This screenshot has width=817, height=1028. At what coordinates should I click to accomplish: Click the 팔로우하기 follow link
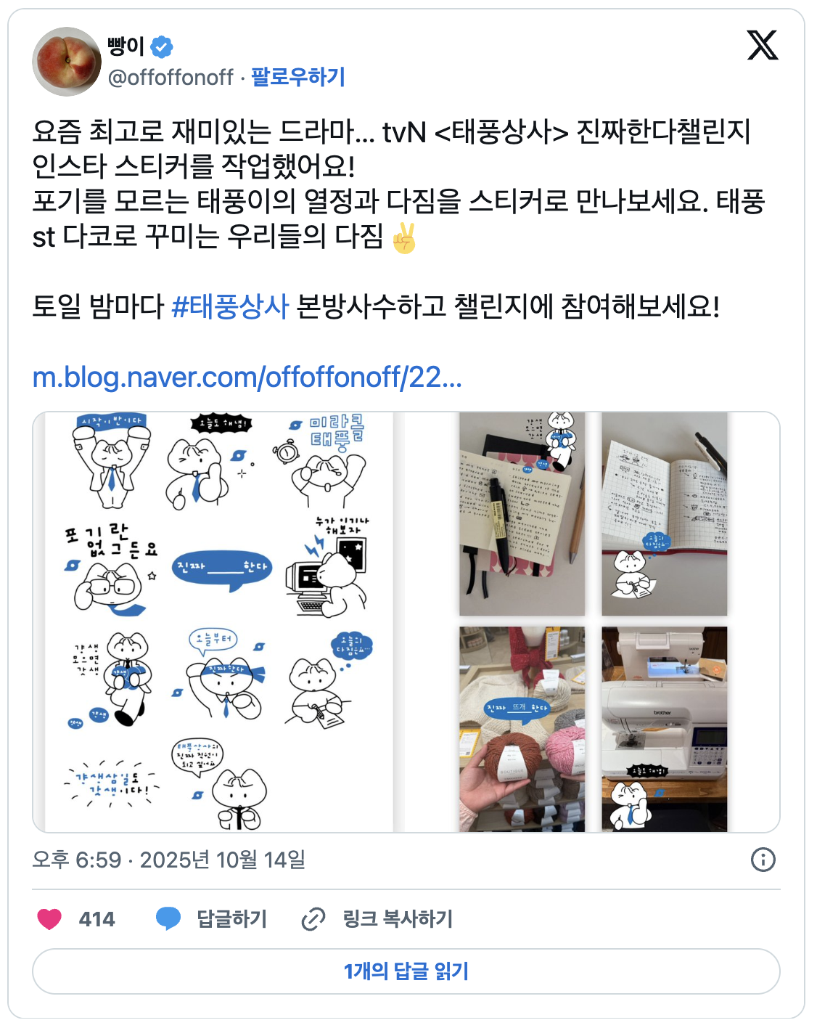click(x=297, y=77)
